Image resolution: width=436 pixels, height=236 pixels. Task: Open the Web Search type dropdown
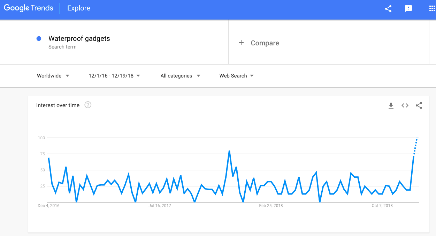(236, 76)
